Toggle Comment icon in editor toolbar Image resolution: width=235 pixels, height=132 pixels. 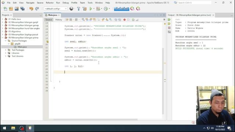point(133,20)
